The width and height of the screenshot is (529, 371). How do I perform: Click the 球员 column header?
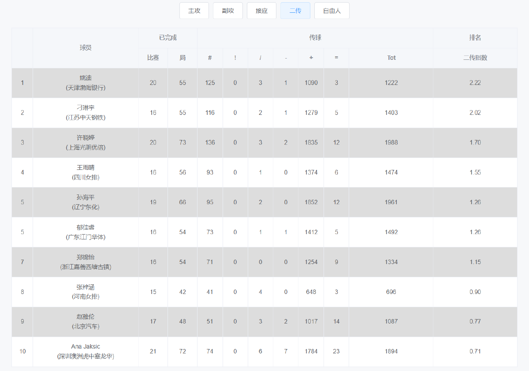click(86, 48)
